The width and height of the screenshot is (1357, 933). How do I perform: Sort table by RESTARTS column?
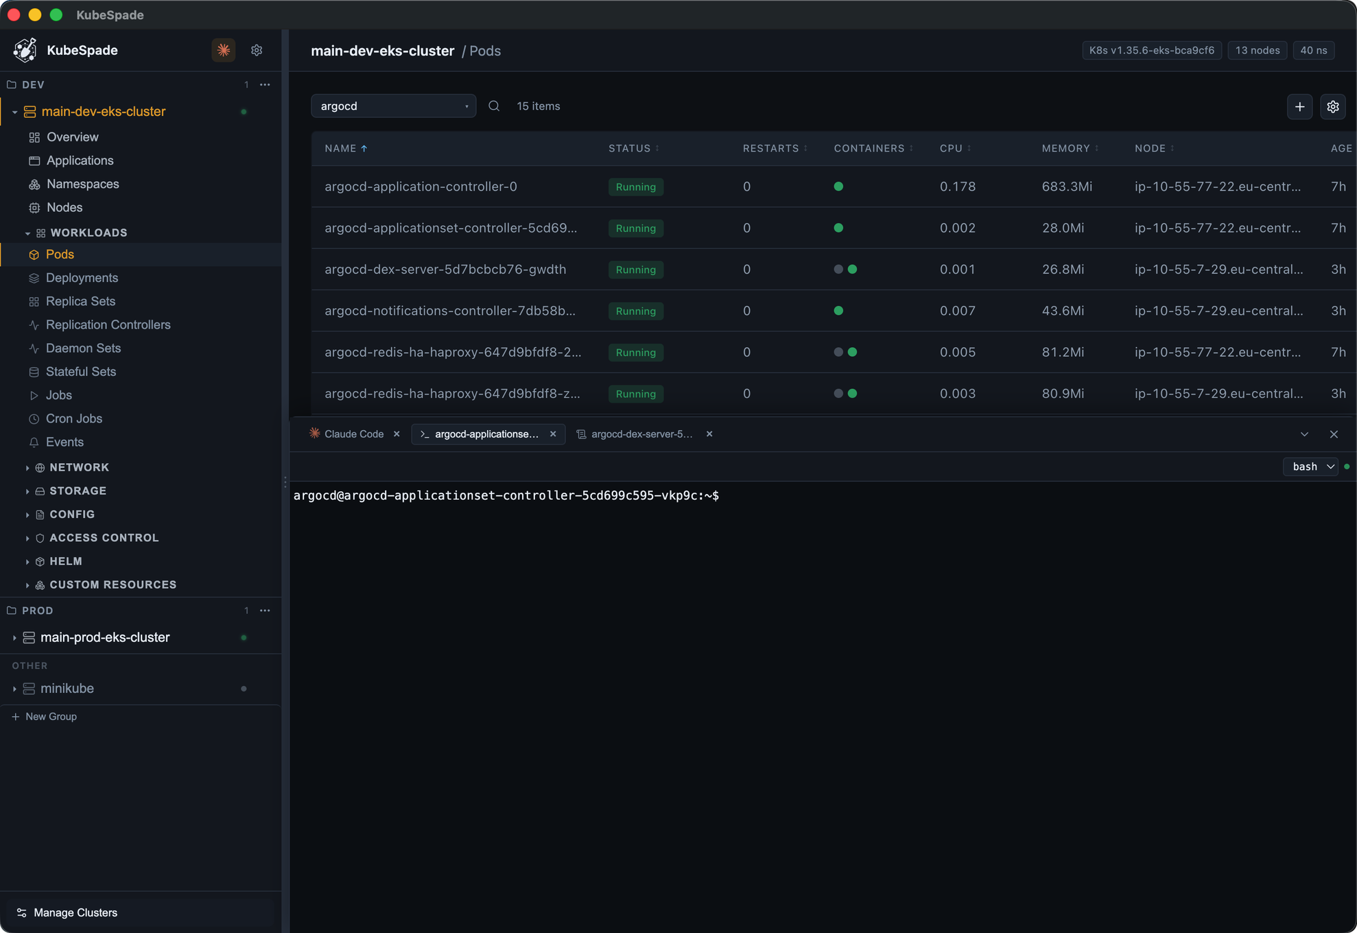[x=775, y=148]
